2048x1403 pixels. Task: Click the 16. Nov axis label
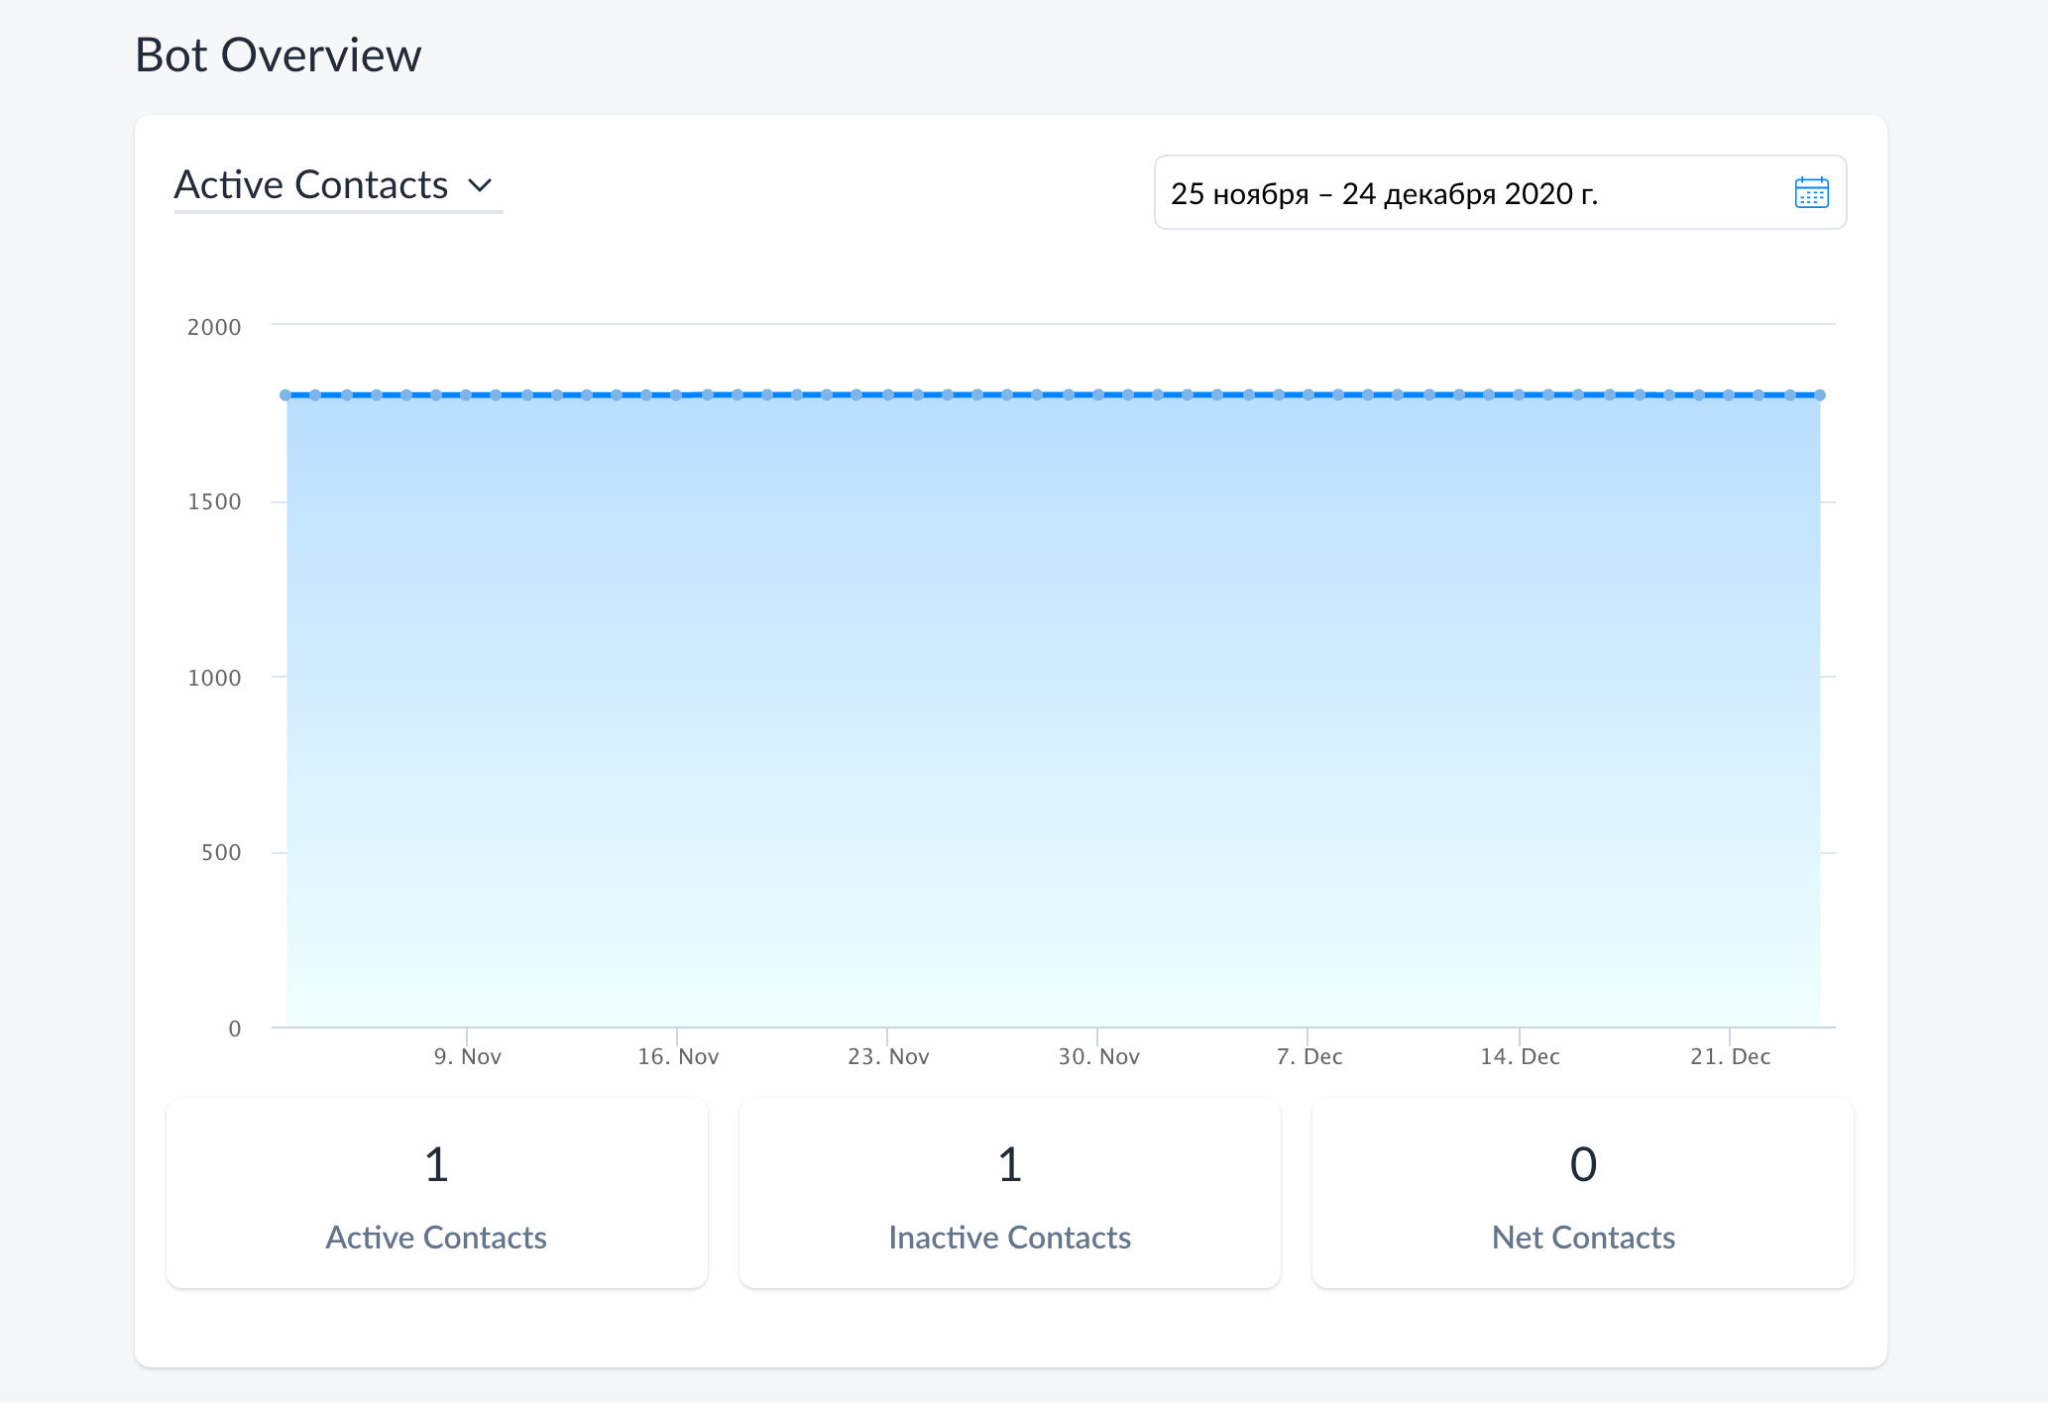tap(678, 1056)
